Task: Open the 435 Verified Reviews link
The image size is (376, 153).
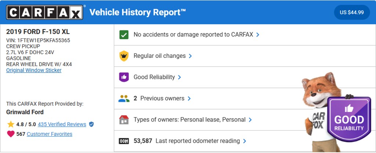Action: click(62, 124)
